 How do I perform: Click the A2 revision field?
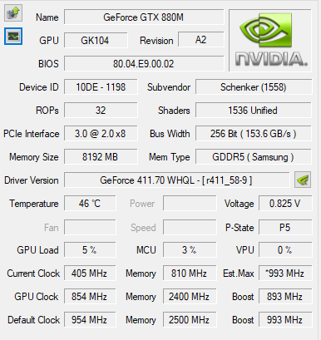click(x=201, y=40)
